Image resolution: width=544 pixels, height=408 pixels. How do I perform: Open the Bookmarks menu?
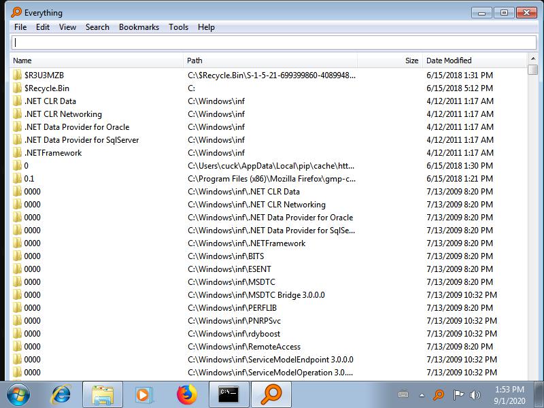tap(139, 27)
